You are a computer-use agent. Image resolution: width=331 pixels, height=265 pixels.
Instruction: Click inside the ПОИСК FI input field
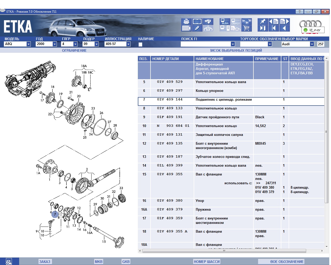pyautogui.click(x=206, y=44)
